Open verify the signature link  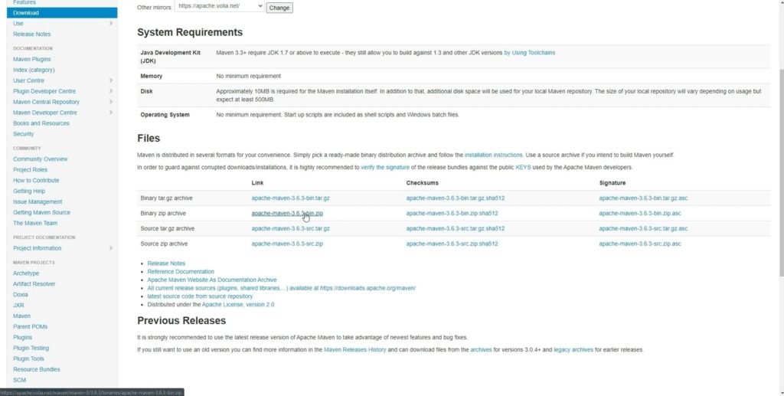tap(385, 168)
